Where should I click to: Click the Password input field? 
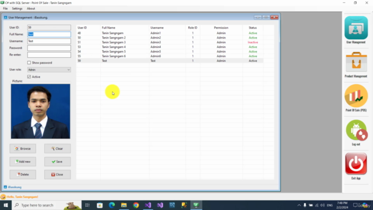pos(49,48)
